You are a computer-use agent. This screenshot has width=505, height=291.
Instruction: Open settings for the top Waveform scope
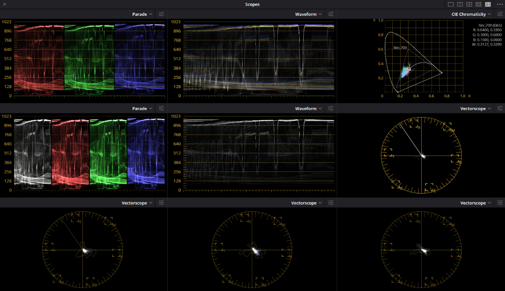[330, 14]
